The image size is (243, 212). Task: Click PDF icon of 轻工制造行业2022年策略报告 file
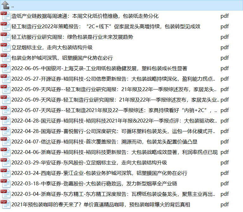tap(5, 26)
